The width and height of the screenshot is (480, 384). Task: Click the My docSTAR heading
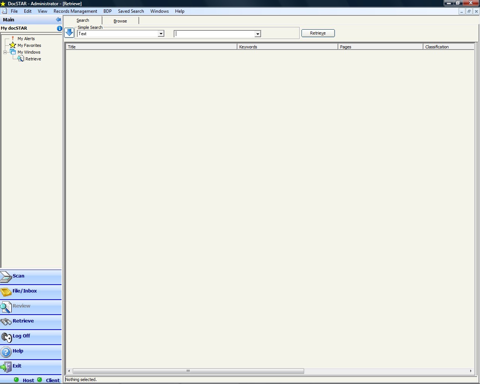point(14,28)
